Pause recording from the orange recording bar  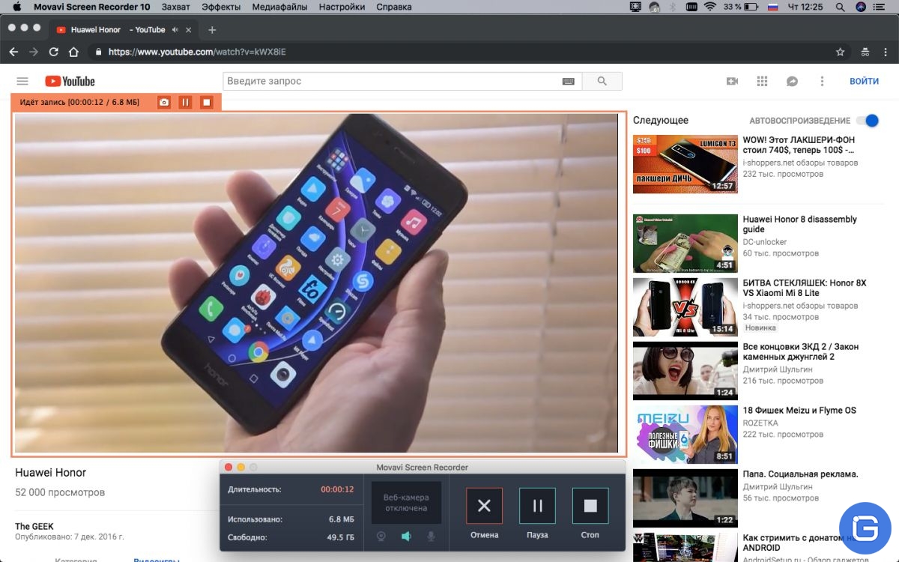[x=185, y=102]
